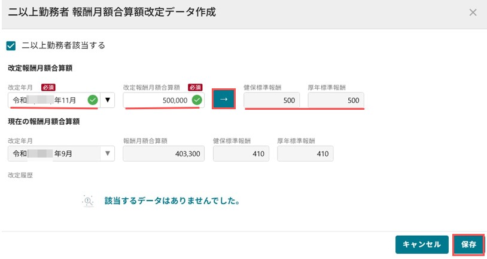Screen dimensions: 487x259
Task: Click the 保存 button
Action: pyautogui.click(x=468, y=245)
